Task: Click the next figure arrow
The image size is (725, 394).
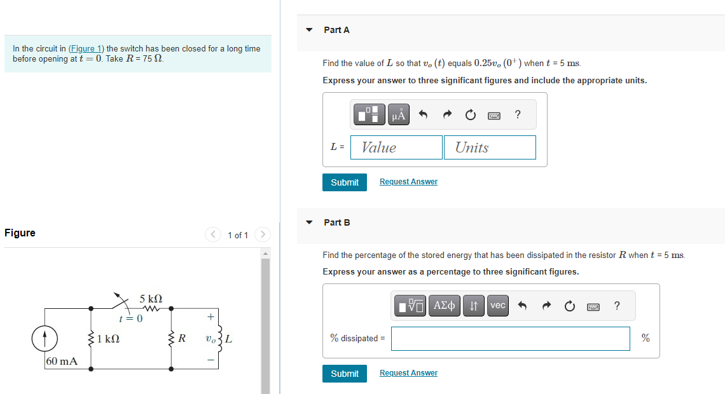Action: coord(263,234)
